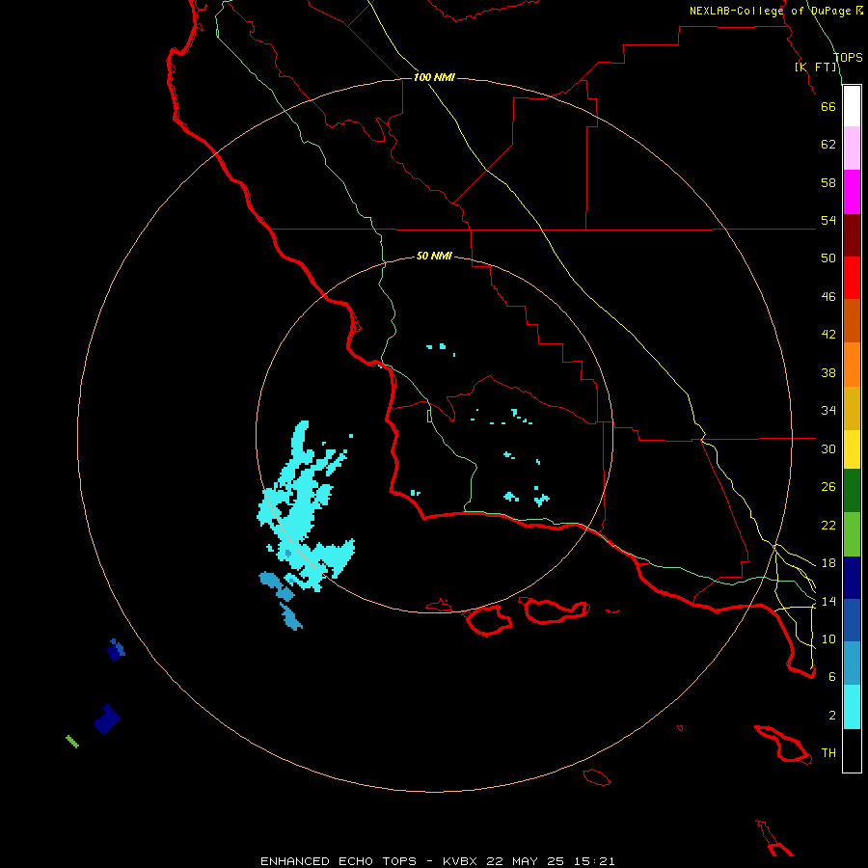Select the cyan legend swatch above TH
Image resolution: width=868 pixels, height=868 pixels.
pyautogui.click(x=852, y=707)
